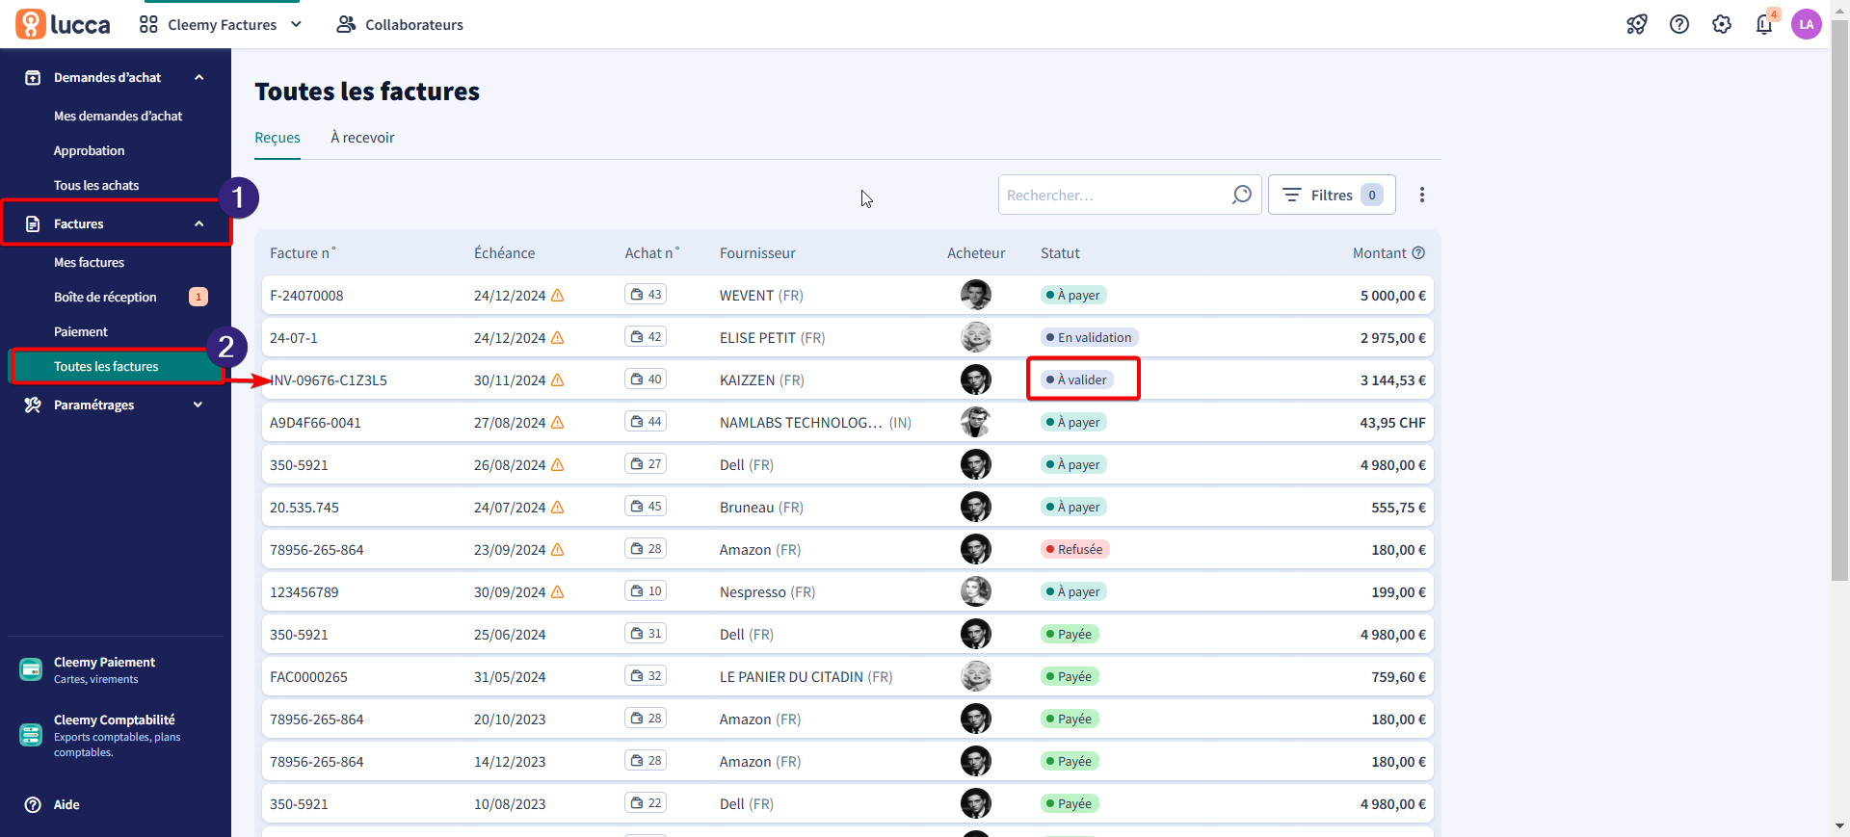Click buyer avatar on ELISE PETIT row
1850x837 pixels.
pyautogui.click(x=976, y=337)
